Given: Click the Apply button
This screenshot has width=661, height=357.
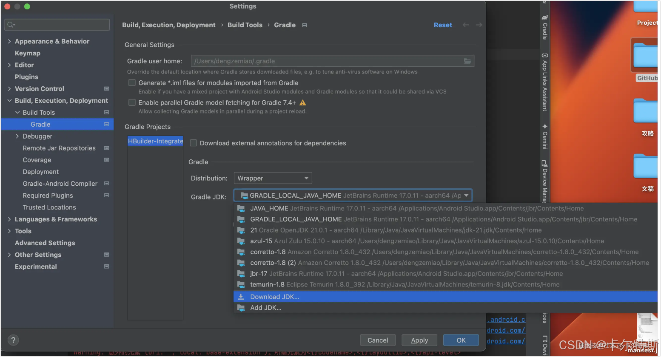Looking at the screenshot, I should tap(419, 340).
